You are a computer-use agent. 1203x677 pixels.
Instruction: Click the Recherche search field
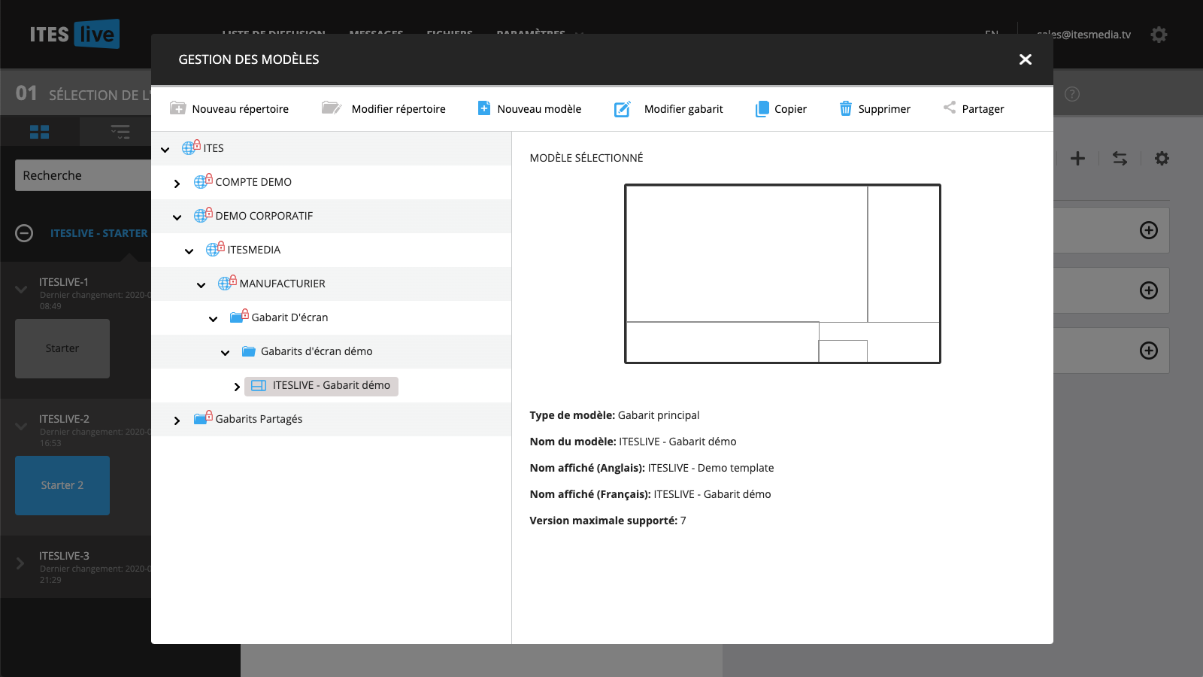coord(83,175)
